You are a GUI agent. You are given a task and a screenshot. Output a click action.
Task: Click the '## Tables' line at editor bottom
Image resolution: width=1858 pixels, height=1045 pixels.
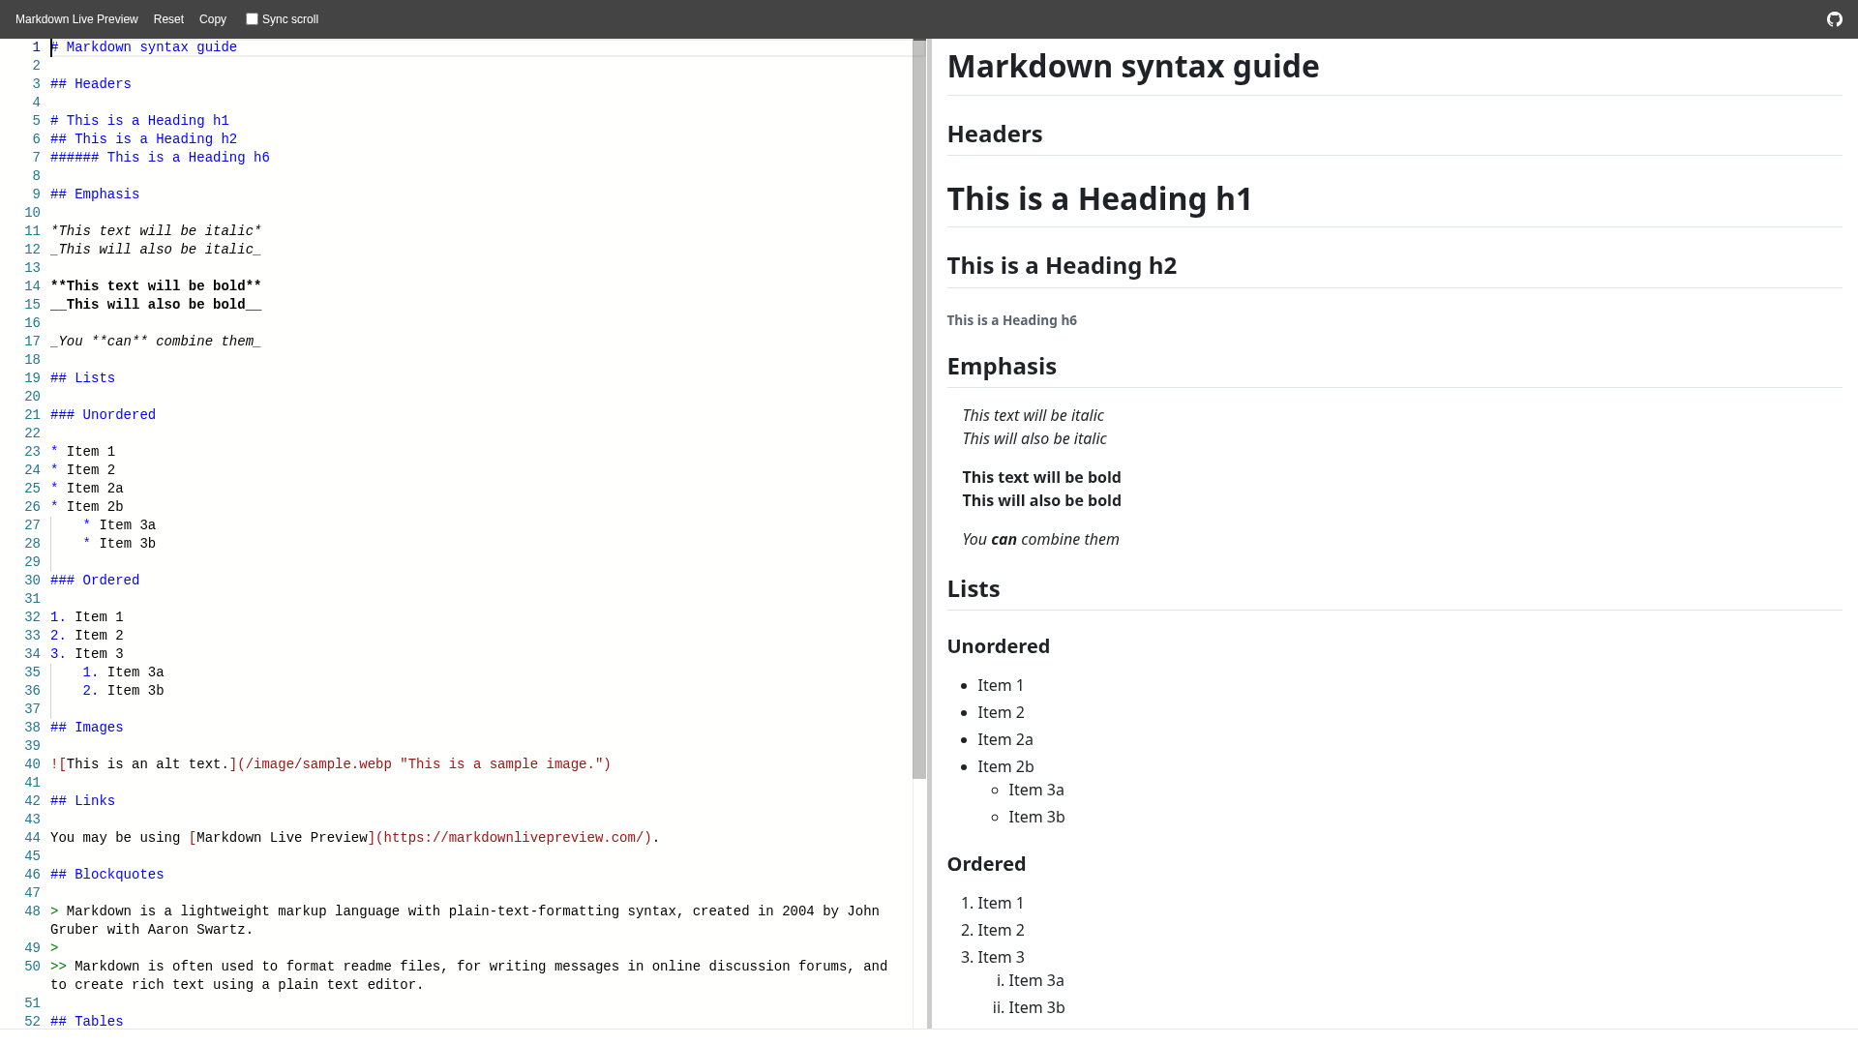(x=86, y=1021)
